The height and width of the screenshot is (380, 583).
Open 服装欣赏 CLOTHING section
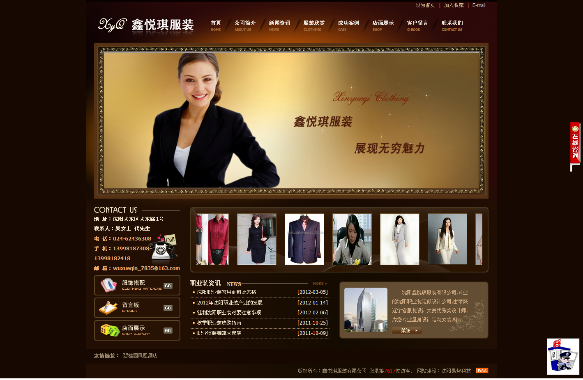tap(314, 25)
